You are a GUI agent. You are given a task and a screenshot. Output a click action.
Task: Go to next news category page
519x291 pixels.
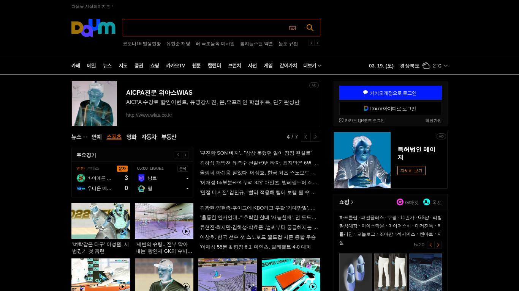[x=315, y=137]
